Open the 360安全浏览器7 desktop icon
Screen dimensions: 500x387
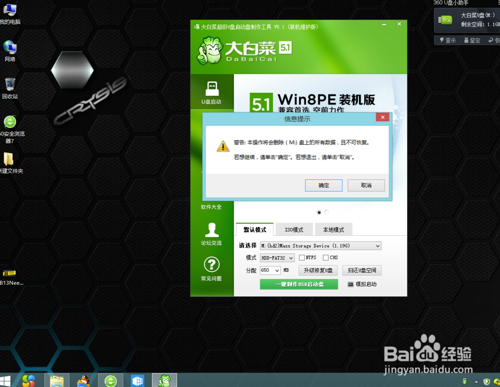10,129
